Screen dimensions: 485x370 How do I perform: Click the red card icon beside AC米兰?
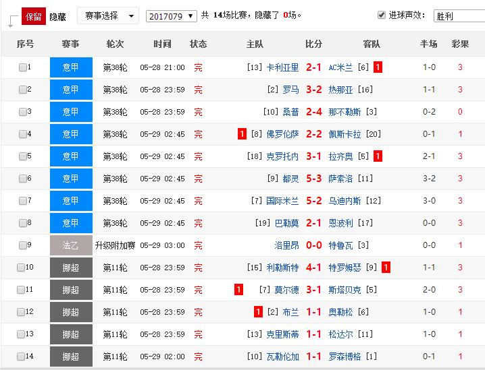click(x=378, y=67)
